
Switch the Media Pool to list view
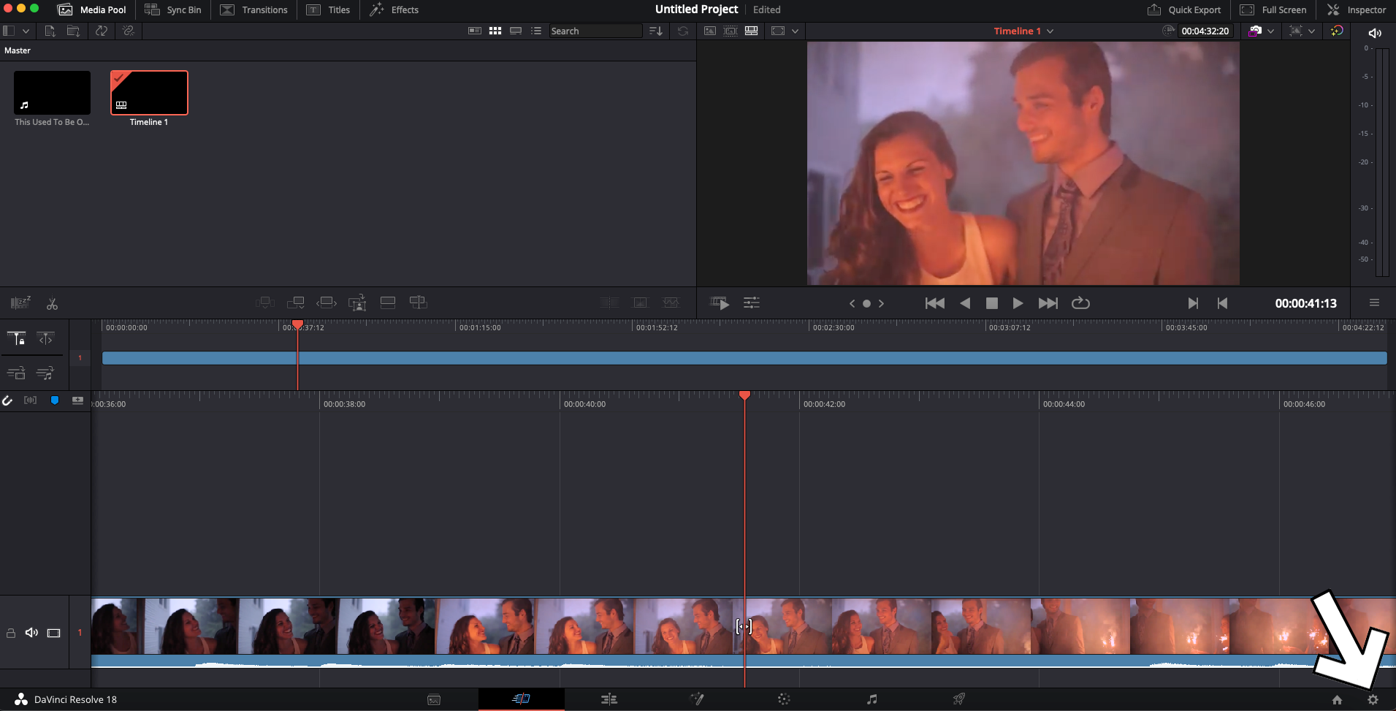click(x=537, y=31)
